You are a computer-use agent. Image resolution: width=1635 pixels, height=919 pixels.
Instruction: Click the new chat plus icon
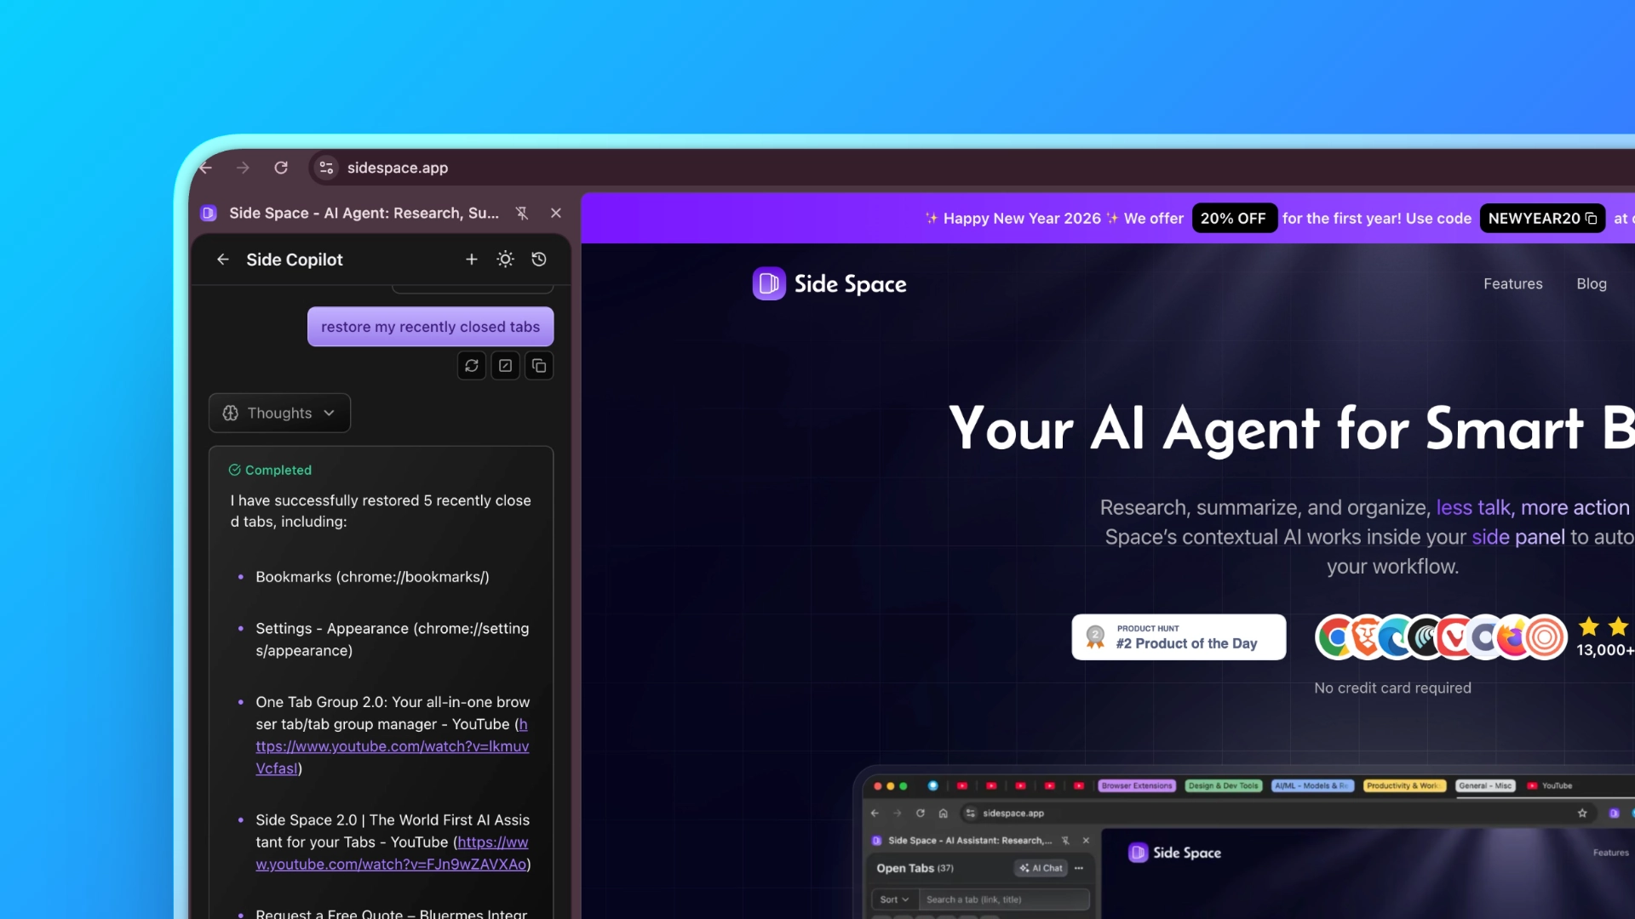(471, 260)
